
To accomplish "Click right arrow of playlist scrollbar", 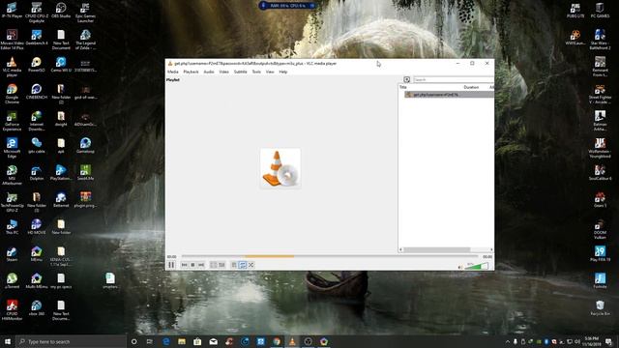I will [x=491, y=249].
